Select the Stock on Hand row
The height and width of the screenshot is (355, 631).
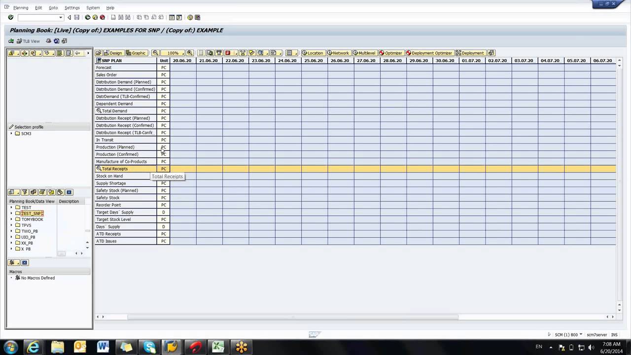(126, 176)
